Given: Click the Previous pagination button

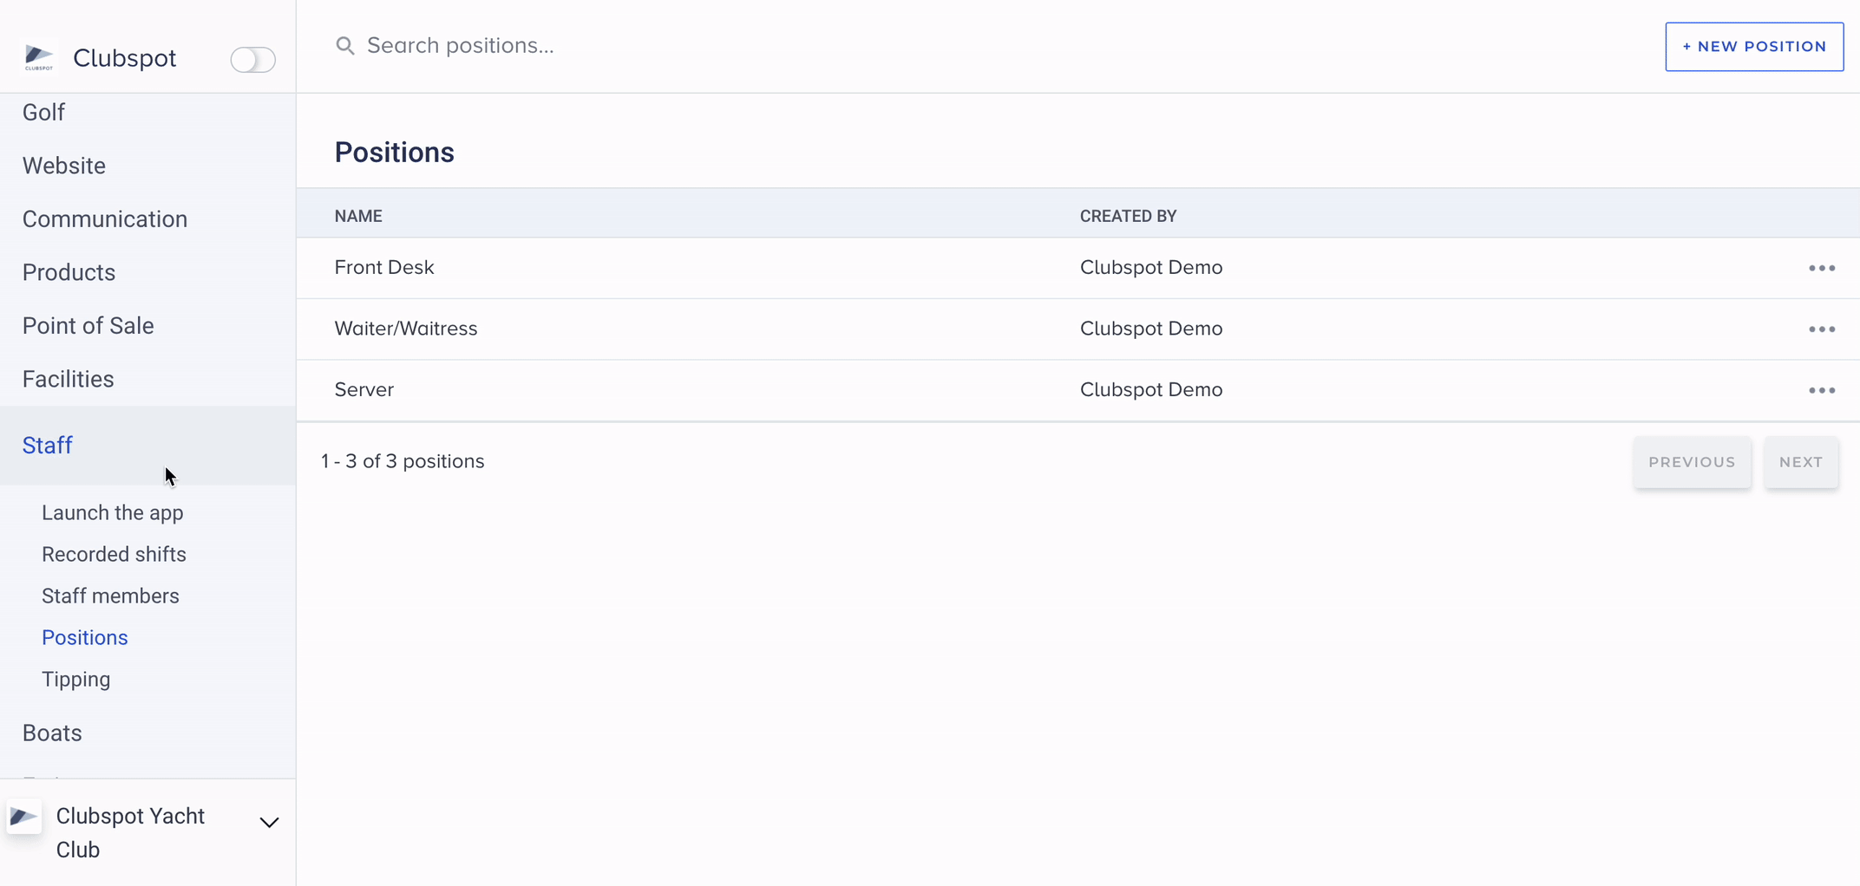Looking at the screenshot, I should click(x=1691, y=462).
